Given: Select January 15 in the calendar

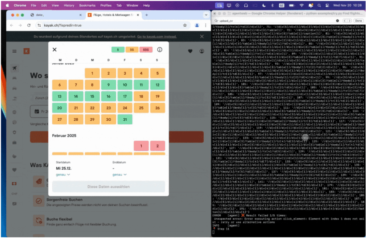Looking at the screenshot, I should [92, 96].
